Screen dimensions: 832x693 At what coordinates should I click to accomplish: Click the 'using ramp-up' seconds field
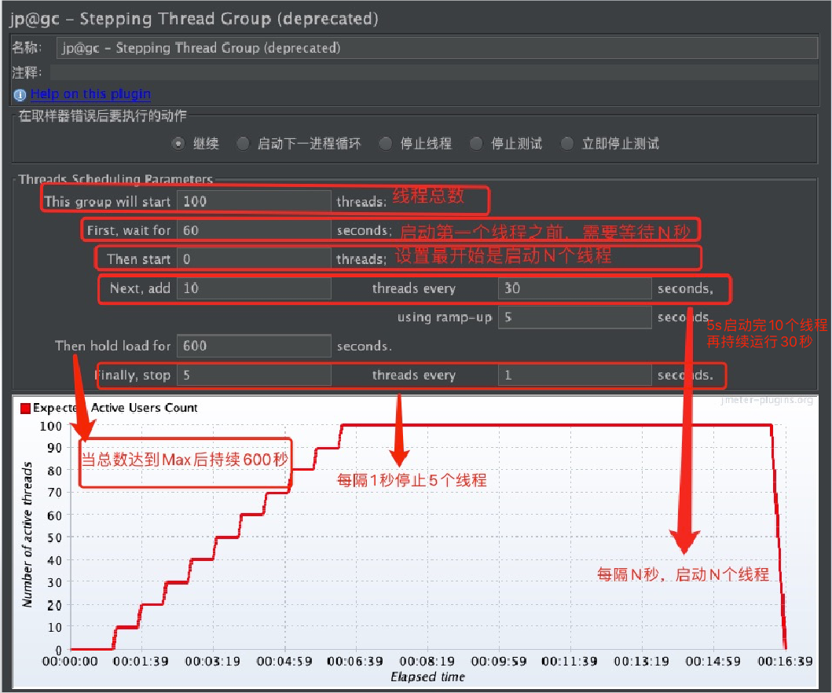(x=574, y=317)
